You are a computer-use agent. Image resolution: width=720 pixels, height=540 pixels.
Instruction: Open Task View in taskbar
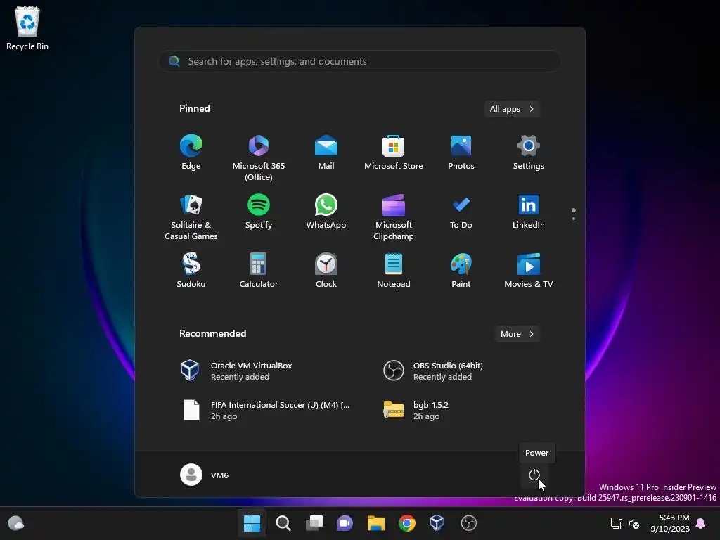314,523
